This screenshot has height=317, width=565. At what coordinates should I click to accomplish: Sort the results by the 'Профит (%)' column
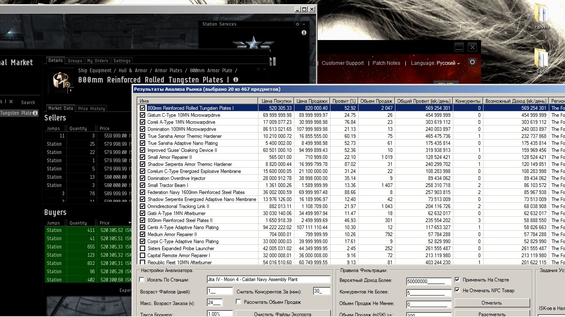[344, 101]
